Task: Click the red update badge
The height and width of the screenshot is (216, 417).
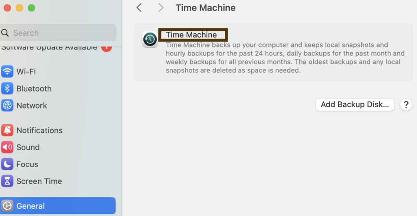Action: pos(106,49)
